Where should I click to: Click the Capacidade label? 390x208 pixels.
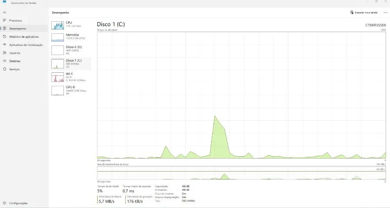(x=161, y=186)
